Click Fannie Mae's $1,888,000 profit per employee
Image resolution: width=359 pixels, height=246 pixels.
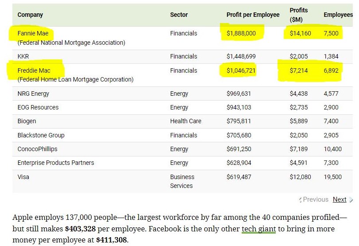[241, 33]
